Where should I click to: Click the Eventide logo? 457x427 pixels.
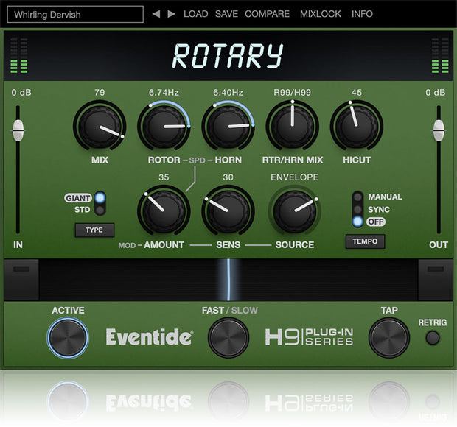(x=149, y=337)
